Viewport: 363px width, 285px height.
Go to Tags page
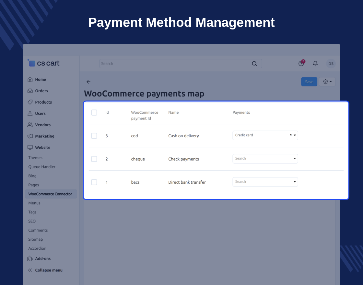32,212
